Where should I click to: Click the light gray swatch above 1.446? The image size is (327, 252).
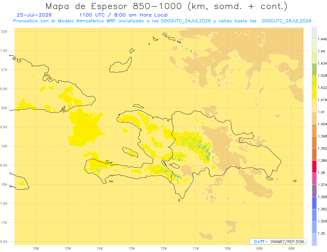[x=314, y=33]
